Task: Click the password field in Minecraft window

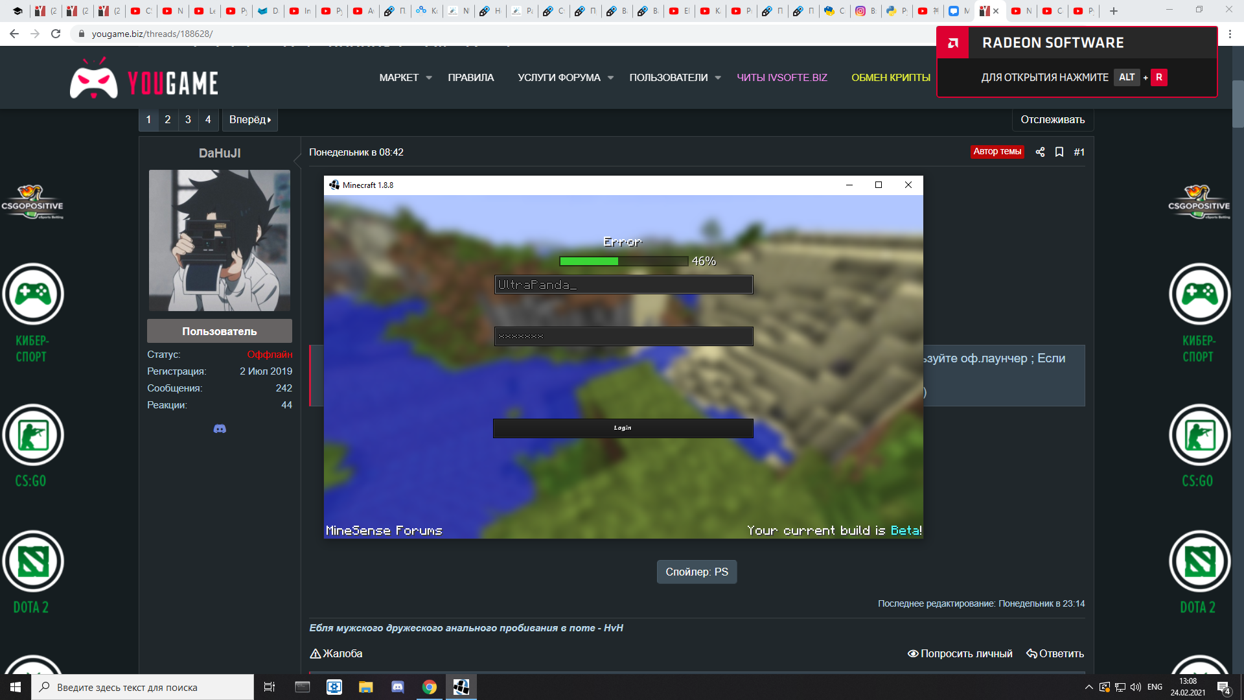Action: click(x=623, y=336)
